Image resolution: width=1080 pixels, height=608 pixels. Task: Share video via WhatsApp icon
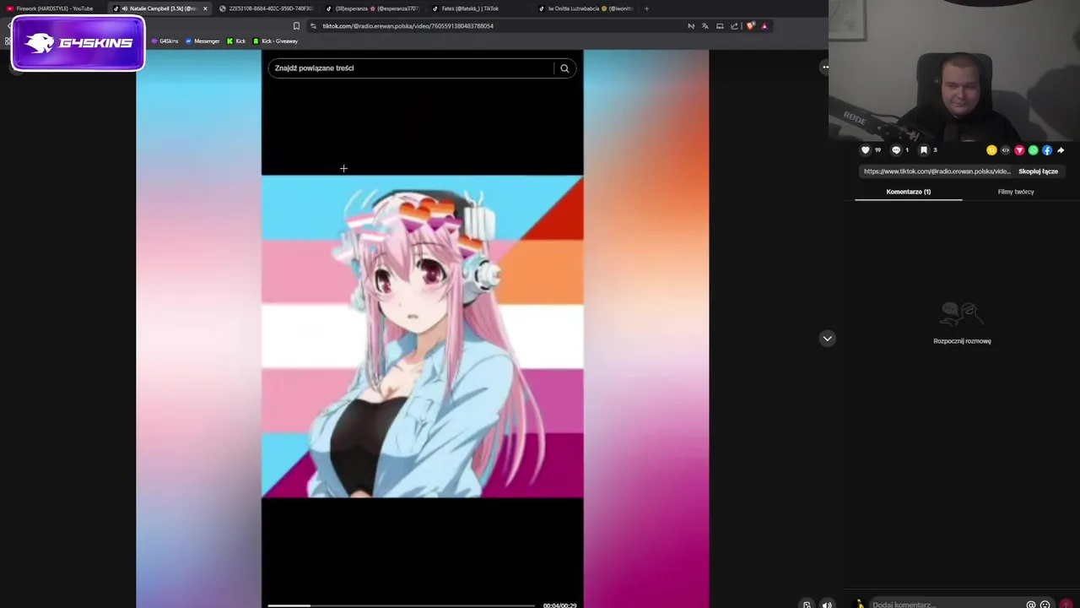point(1033,150)
